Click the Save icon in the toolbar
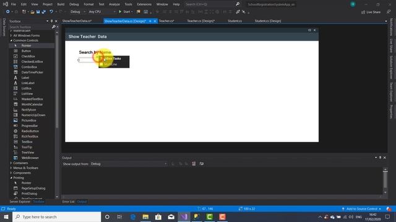396x222 pixels. pos(38,12)
